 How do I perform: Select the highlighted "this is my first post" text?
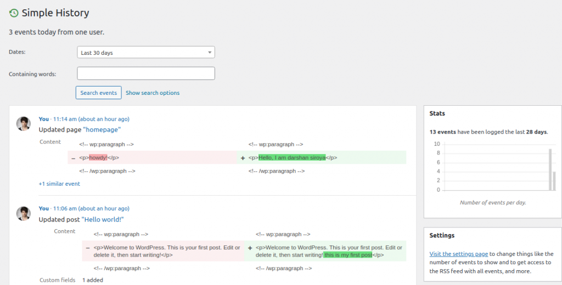point(347,255)
